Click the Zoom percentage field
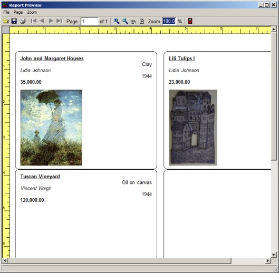This screenshot has width=279, height=273. (169, 21)
